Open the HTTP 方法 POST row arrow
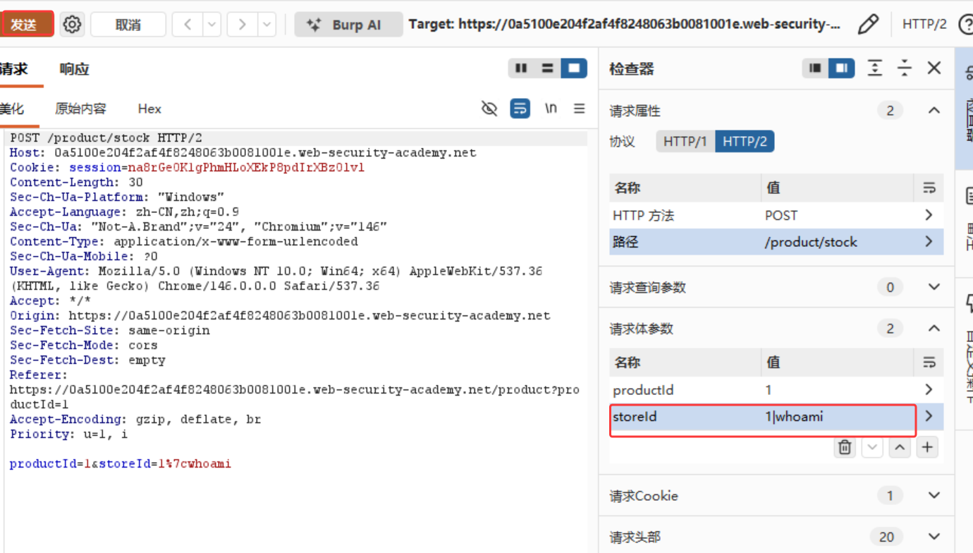Image resolution: width=973 pixels, height=553 pixels. tap(929, 215)
